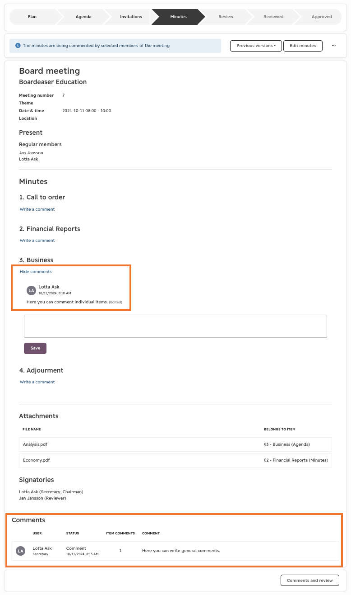Open Economy.pdf attachment row
Image resolution: width=351 pixels, height=595 pixels.
[x=175, y=460]
